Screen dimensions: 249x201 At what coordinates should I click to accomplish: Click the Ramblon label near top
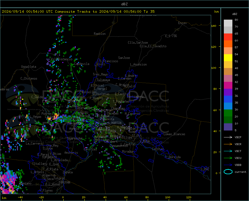(100, 34)
